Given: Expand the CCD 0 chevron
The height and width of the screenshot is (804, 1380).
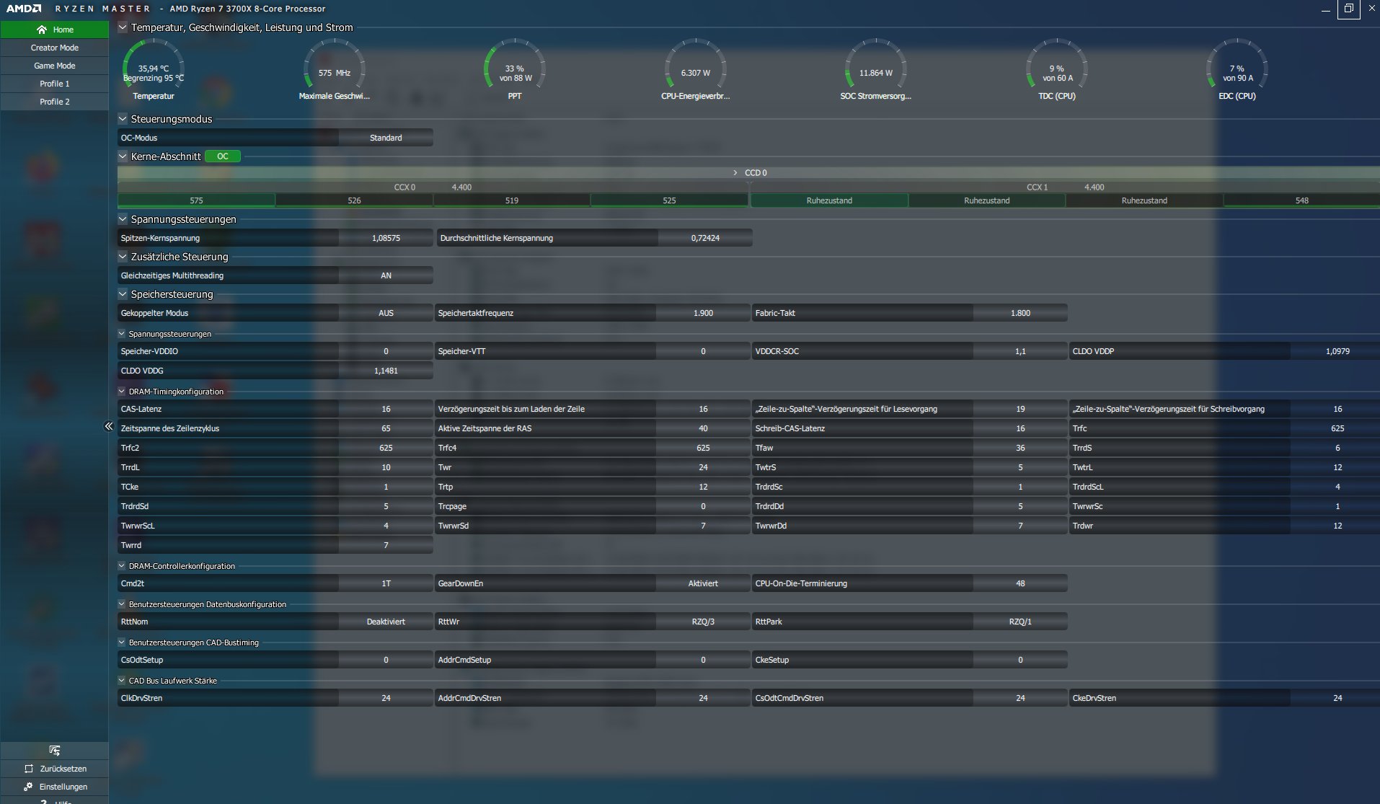Looking at the screenshot, I should (735, 173).
